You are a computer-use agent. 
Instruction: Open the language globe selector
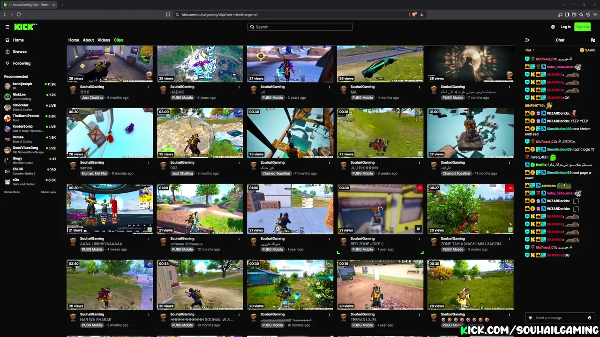point(553,27)
